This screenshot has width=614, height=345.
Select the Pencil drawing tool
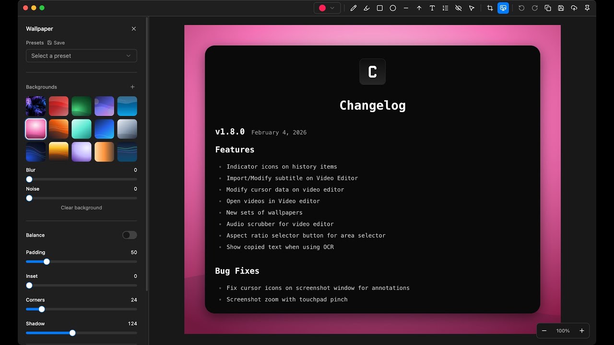pos(354,8)
